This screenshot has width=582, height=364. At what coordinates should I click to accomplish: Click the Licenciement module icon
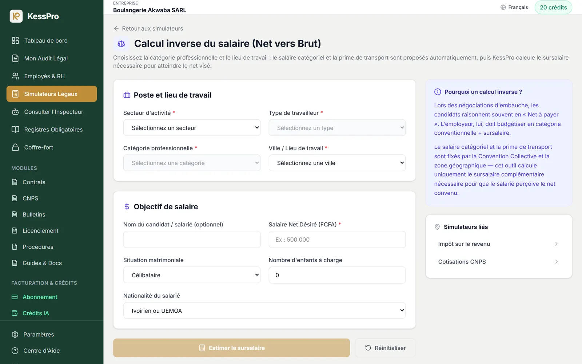pyautogui.click(x=15, y=231)
